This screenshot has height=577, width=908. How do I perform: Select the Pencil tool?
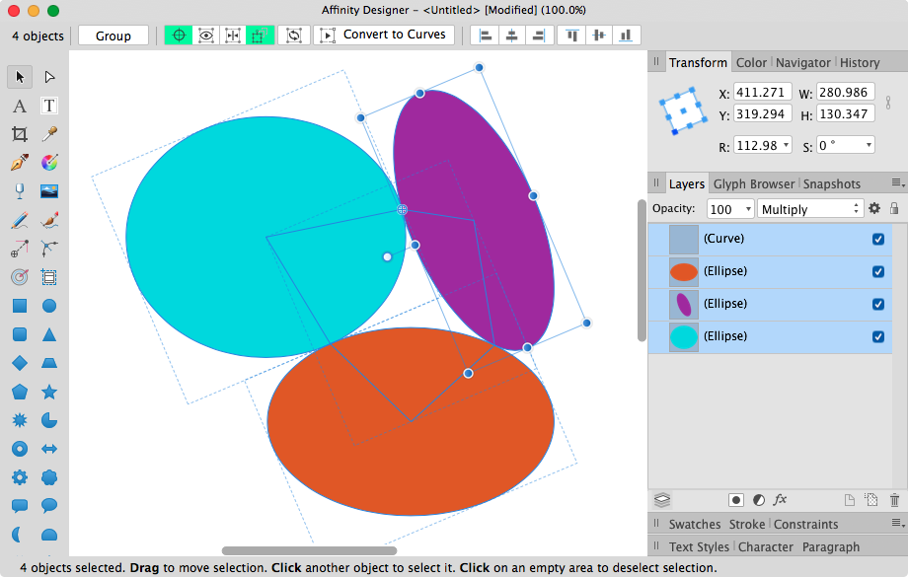(20, 220)
